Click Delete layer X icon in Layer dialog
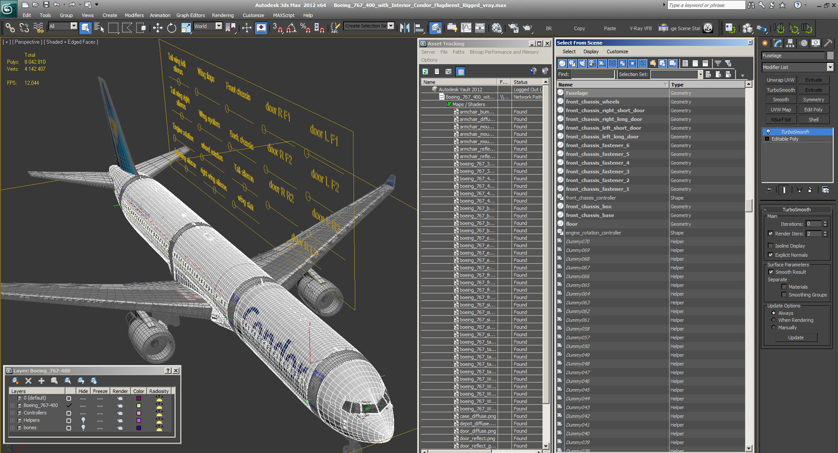838x453 pixels. click(28, 381)
